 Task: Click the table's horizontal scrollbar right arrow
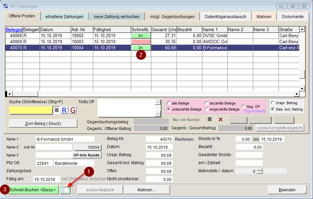point(297,94)
